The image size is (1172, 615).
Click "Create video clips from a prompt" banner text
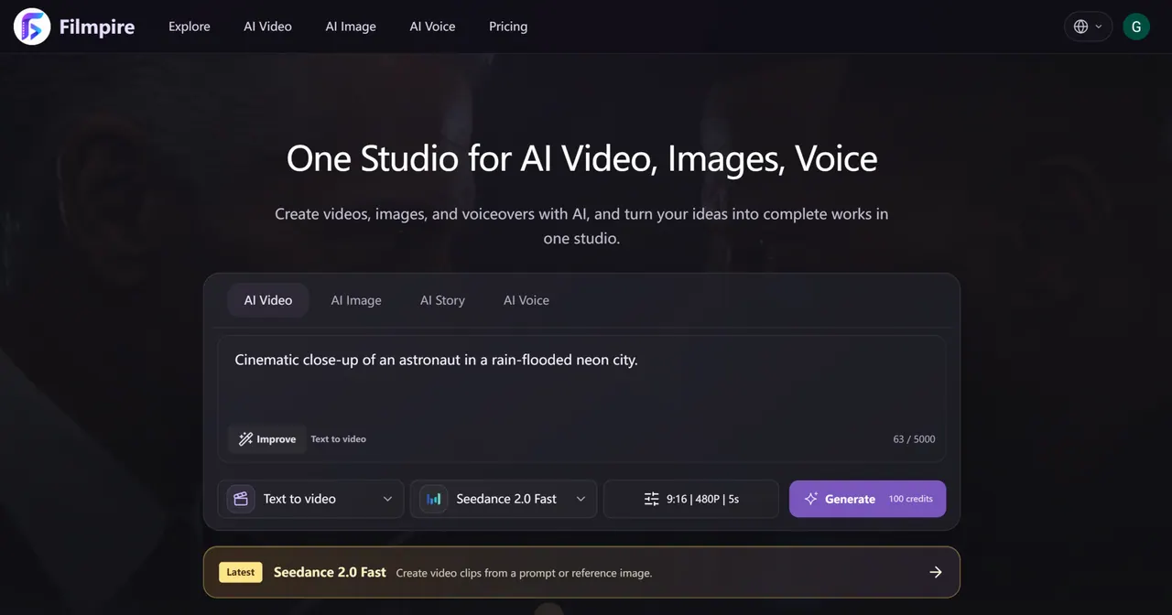(x=524, y=573)
